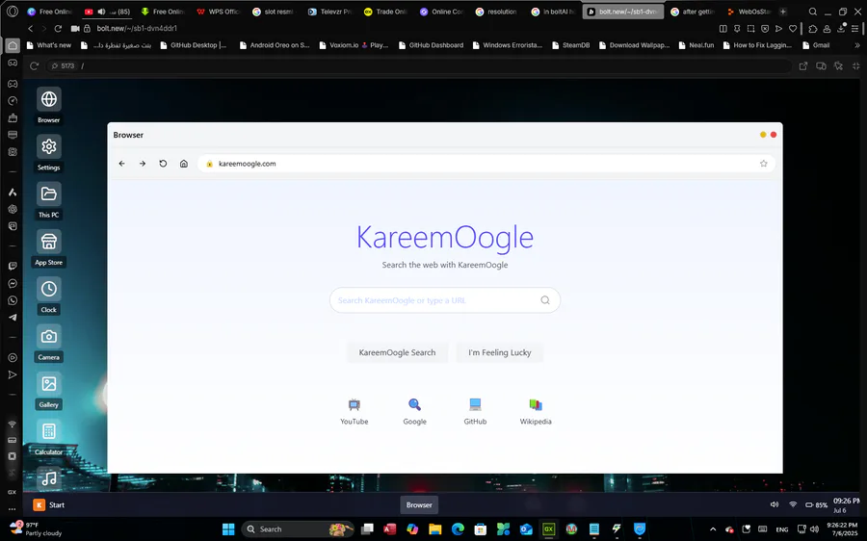Switch to the Televzr tab
867x541 pixels.
pyautogui.click(x=329, y=12)
